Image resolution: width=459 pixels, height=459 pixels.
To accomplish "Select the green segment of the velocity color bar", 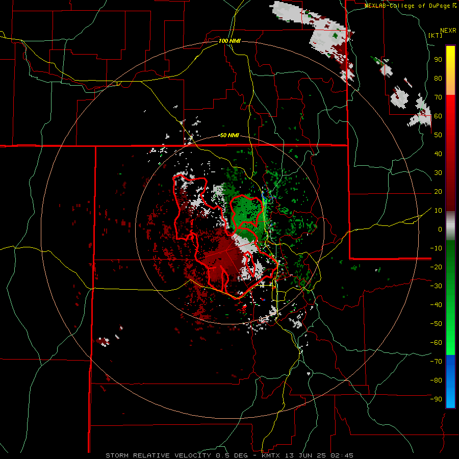I will click(x=450, y=298).
